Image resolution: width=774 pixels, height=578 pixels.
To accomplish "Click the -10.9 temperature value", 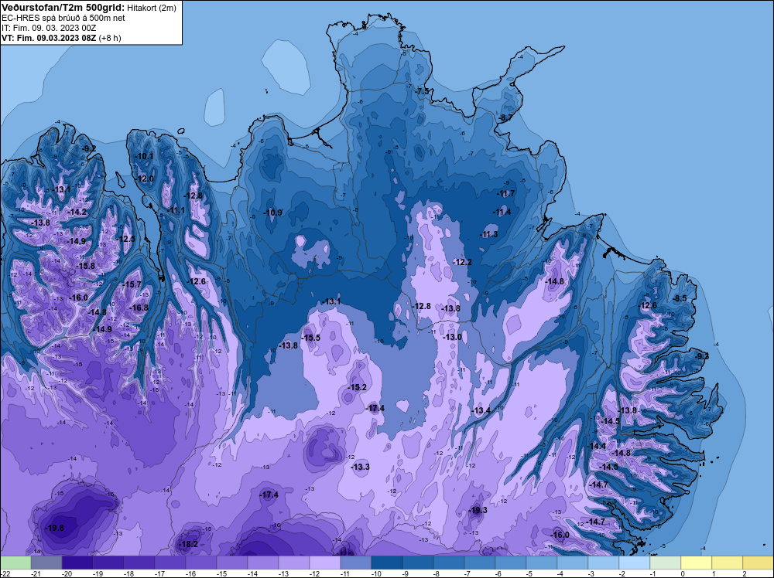I will pos(273,212).
